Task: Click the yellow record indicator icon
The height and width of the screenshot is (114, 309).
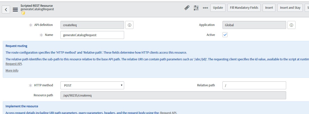Action: click(23, 13)
